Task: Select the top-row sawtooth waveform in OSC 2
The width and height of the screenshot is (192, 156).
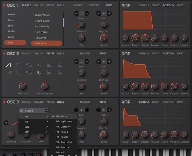Action: [8, 65]
